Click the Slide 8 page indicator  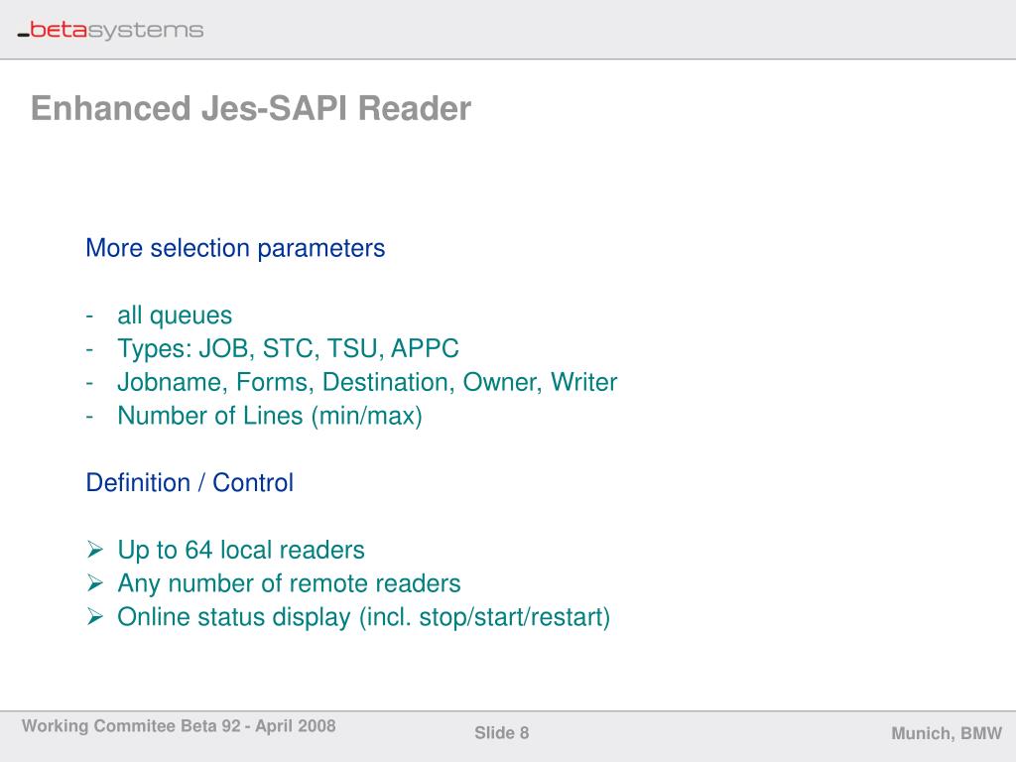pyautogui.click(x=502, y=733)
